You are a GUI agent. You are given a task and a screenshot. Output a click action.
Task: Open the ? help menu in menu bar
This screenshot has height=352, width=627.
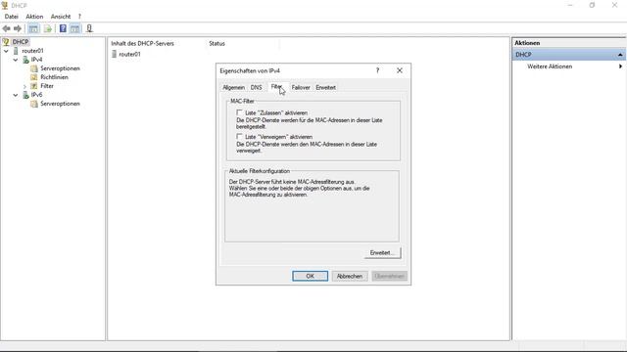pos(79,17)
